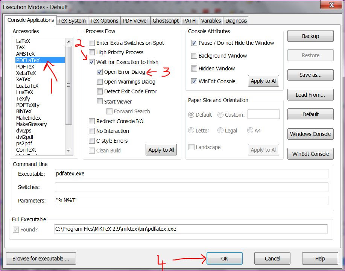The width and height of the screenshot is (345, 271).
Task: Select PDFTeXify in the Accessories list
Action: (x=40, y=105)
